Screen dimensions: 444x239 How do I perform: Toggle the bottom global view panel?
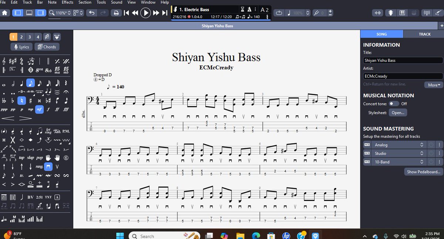(x=29, y=13)
